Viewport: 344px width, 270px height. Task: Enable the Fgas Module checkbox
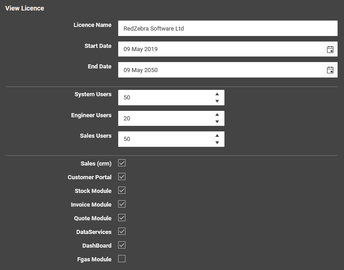(122, 259)
